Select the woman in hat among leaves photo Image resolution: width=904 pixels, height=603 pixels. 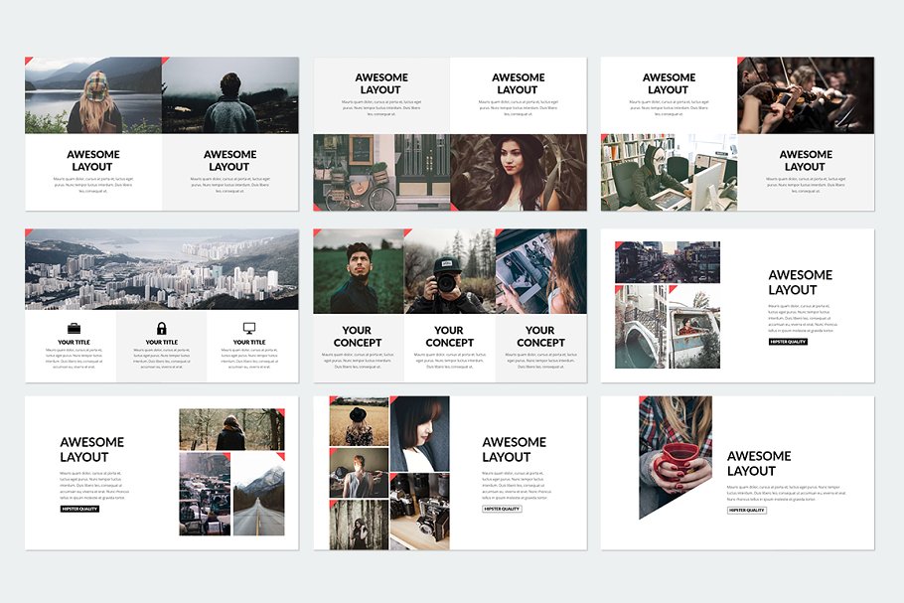point(519,172)
